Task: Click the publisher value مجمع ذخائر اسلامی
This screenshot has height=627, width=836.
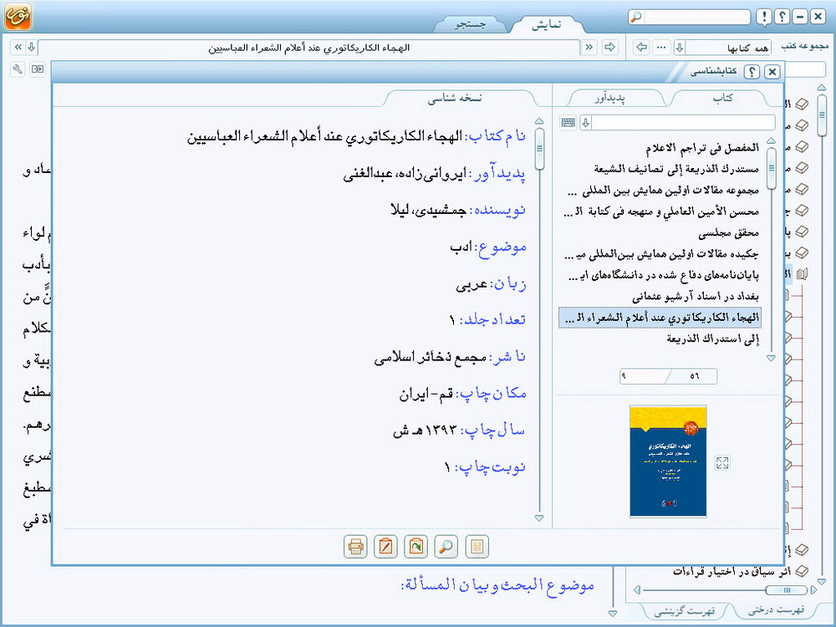Action: coord(430,357)
